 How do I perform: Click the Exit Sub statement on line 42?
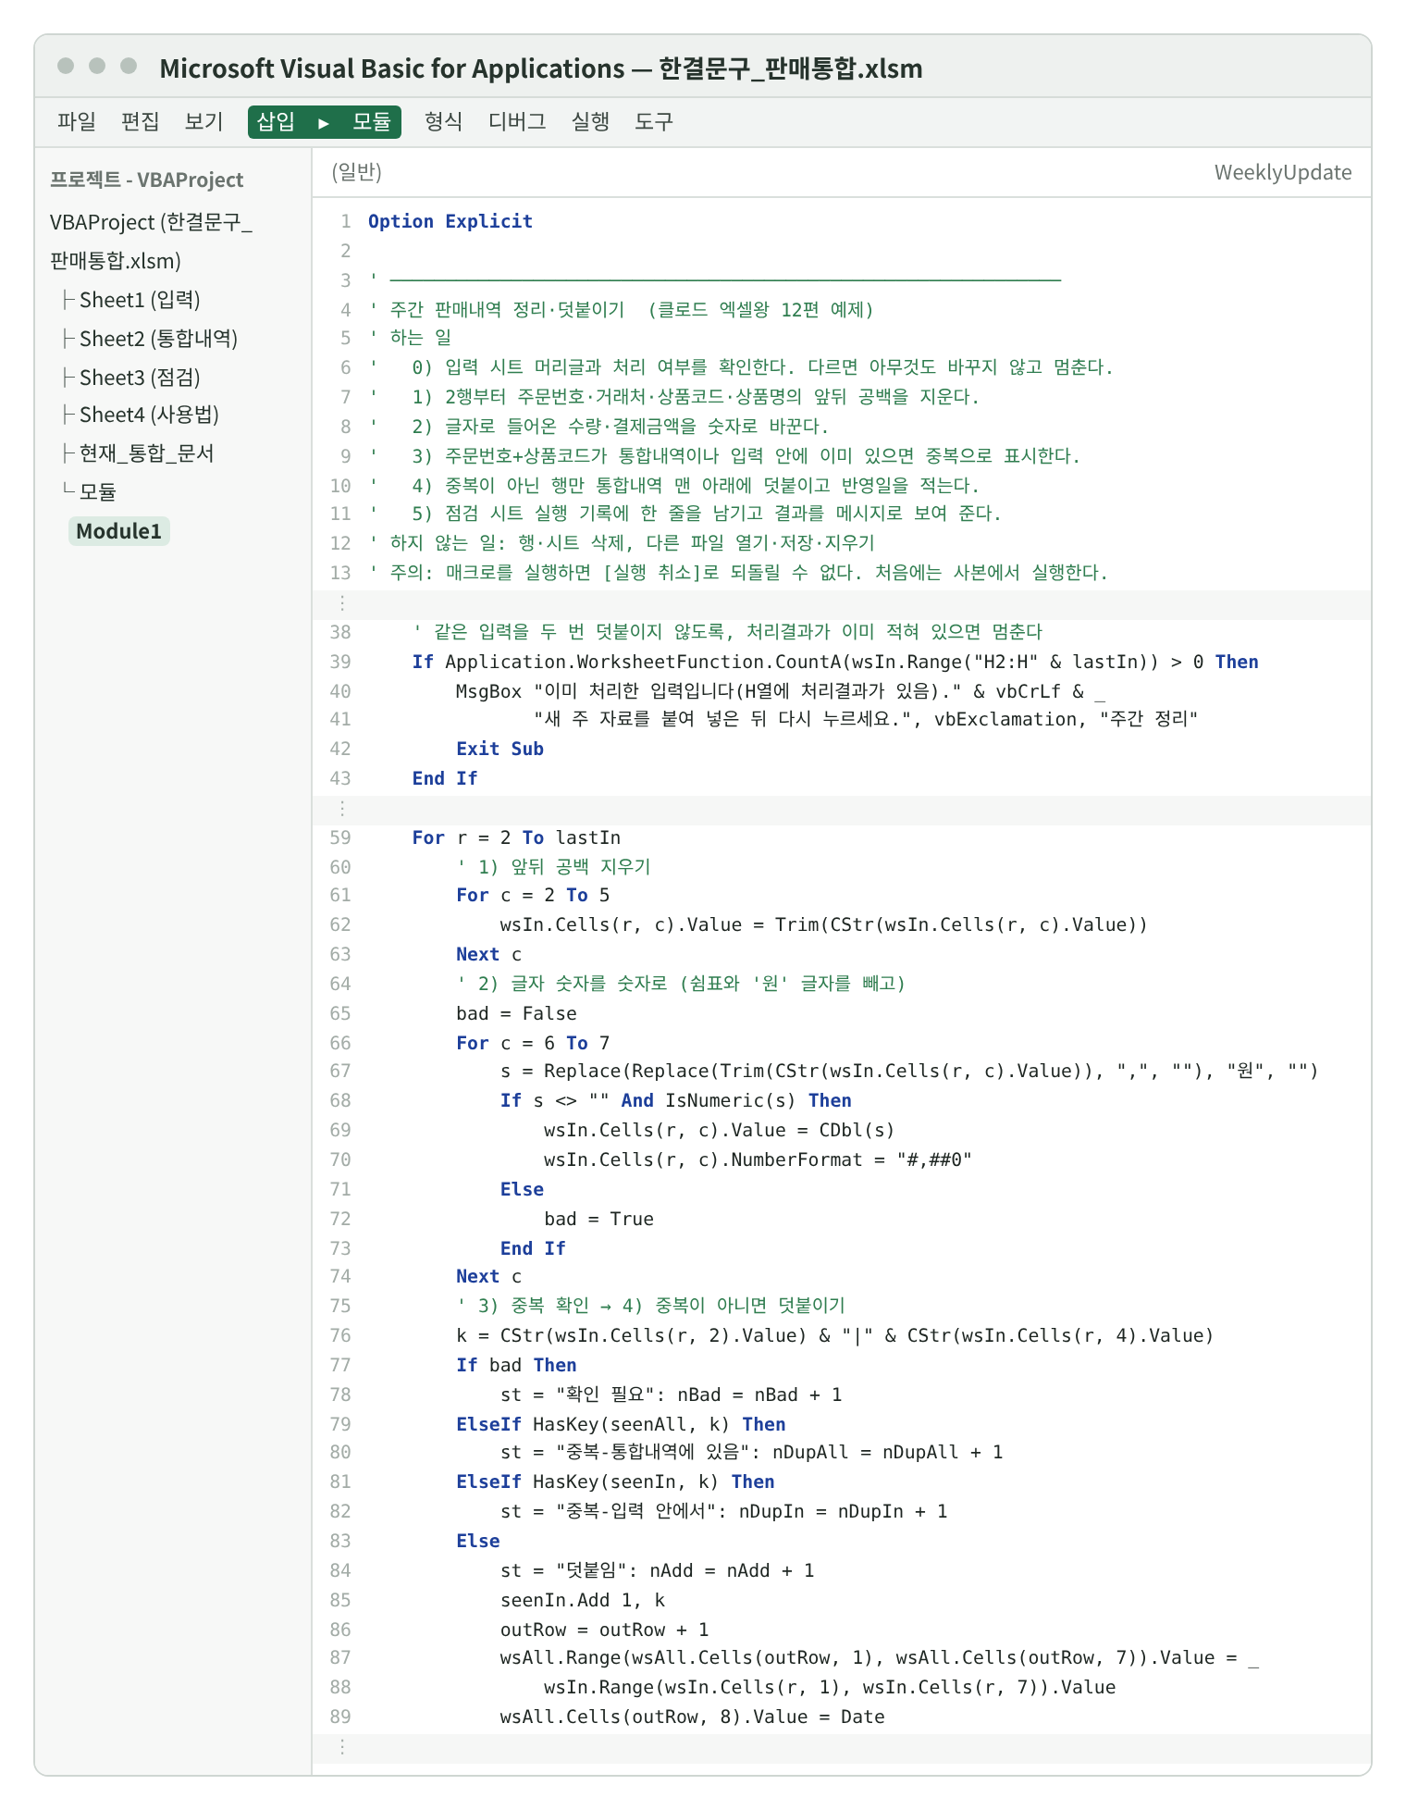point(499,749)
